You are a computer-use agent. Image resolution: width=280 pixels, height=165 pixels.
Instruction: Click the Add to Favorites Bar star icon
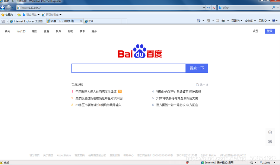pos(19,15)
